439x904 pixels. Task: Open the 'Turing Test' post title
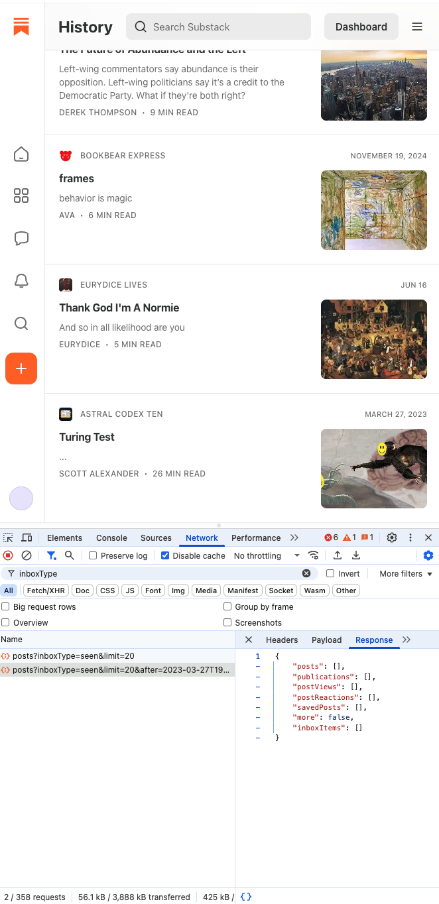point(87,437)
